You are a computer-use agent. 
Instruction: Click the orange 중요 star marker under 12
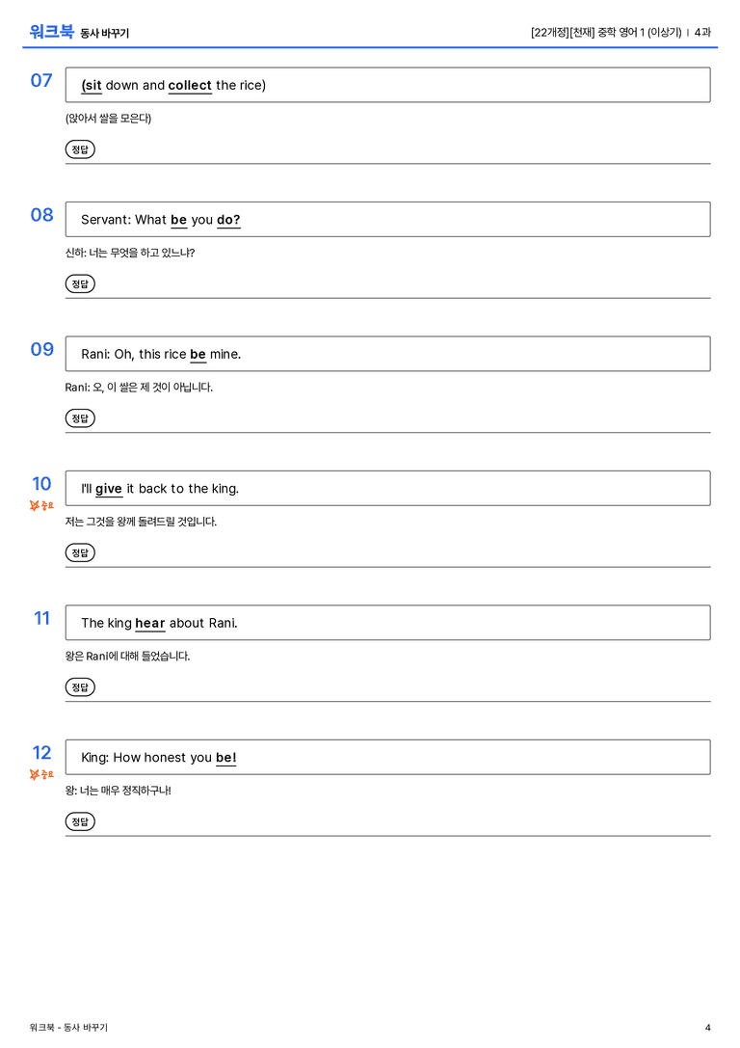click(x=41, y=774)
